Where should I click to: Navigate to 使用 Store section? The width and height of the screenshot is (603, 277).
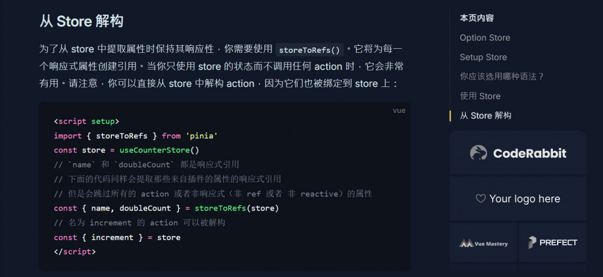click(480, 96)
